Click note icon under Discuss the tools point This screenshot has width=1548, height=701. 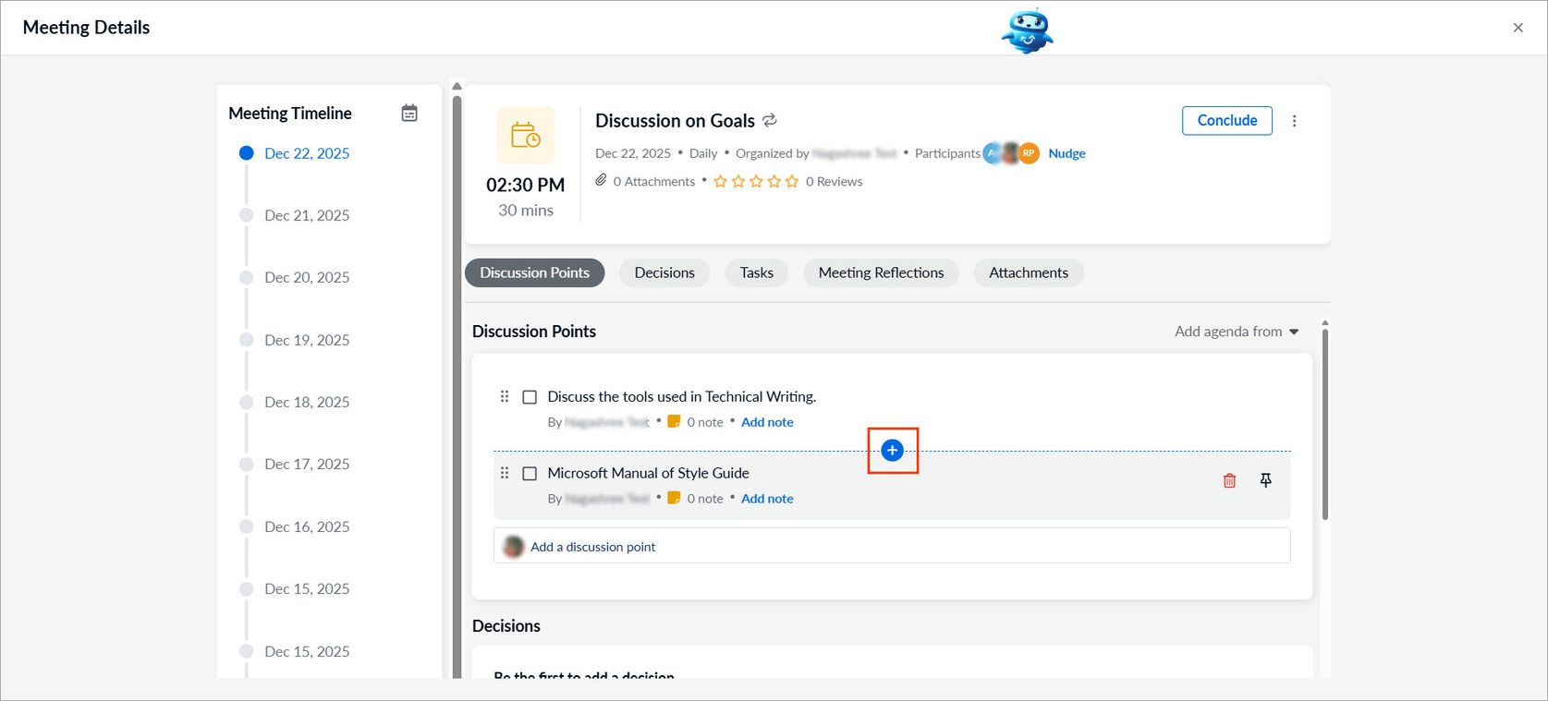point(674,421)
